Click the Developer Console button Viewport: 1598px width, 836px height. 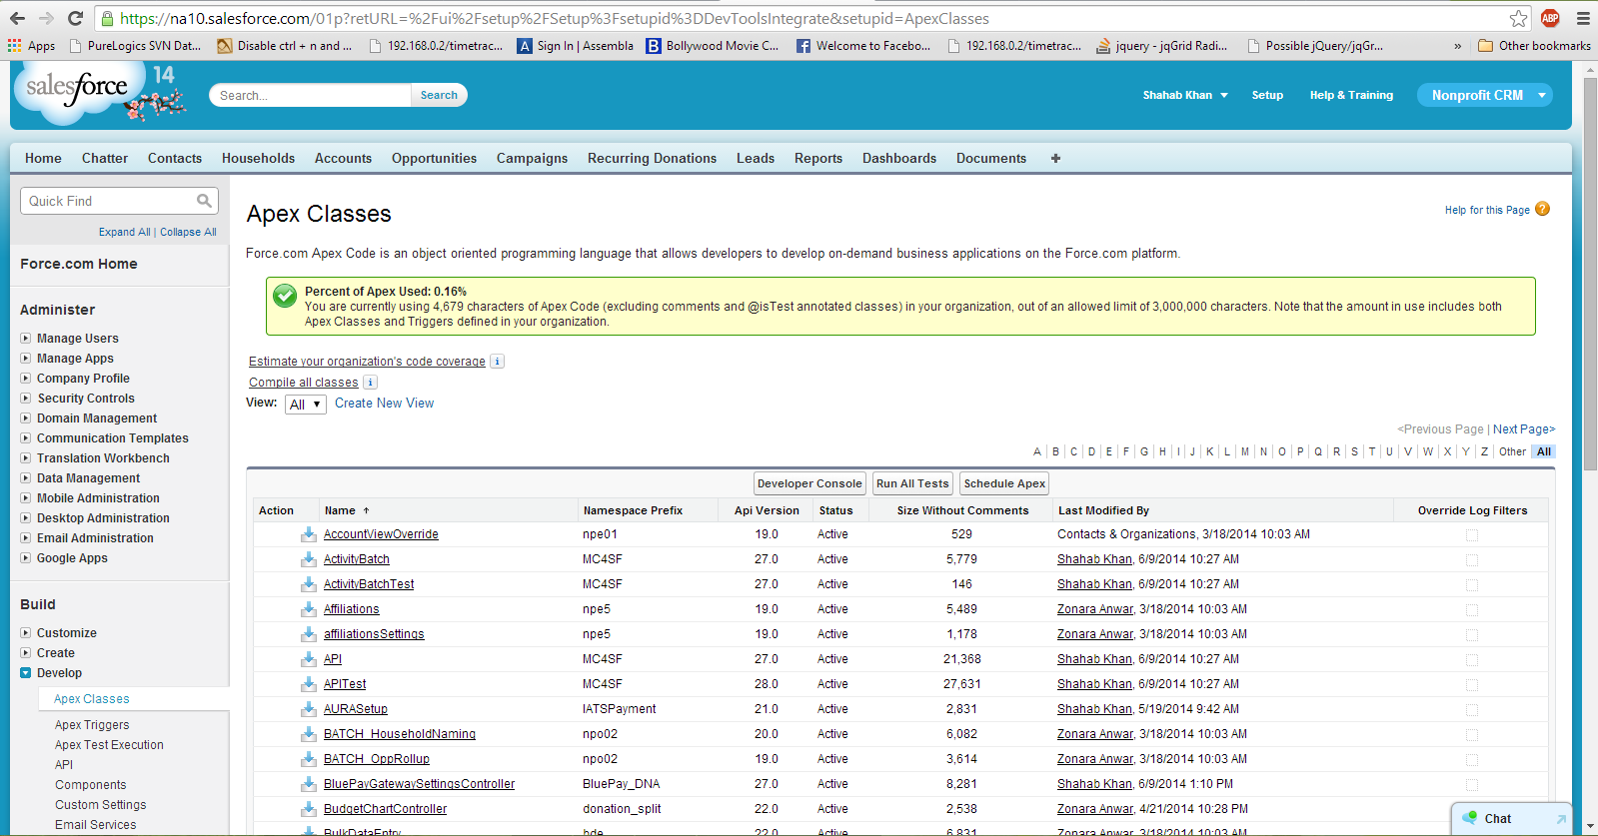[x=808, y=483]
